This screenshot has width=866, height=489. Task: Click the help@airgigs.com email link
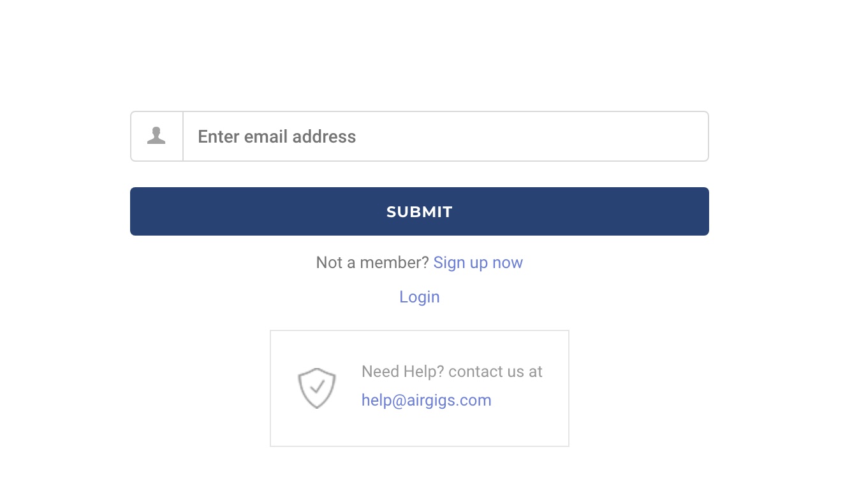click(426, 400)
